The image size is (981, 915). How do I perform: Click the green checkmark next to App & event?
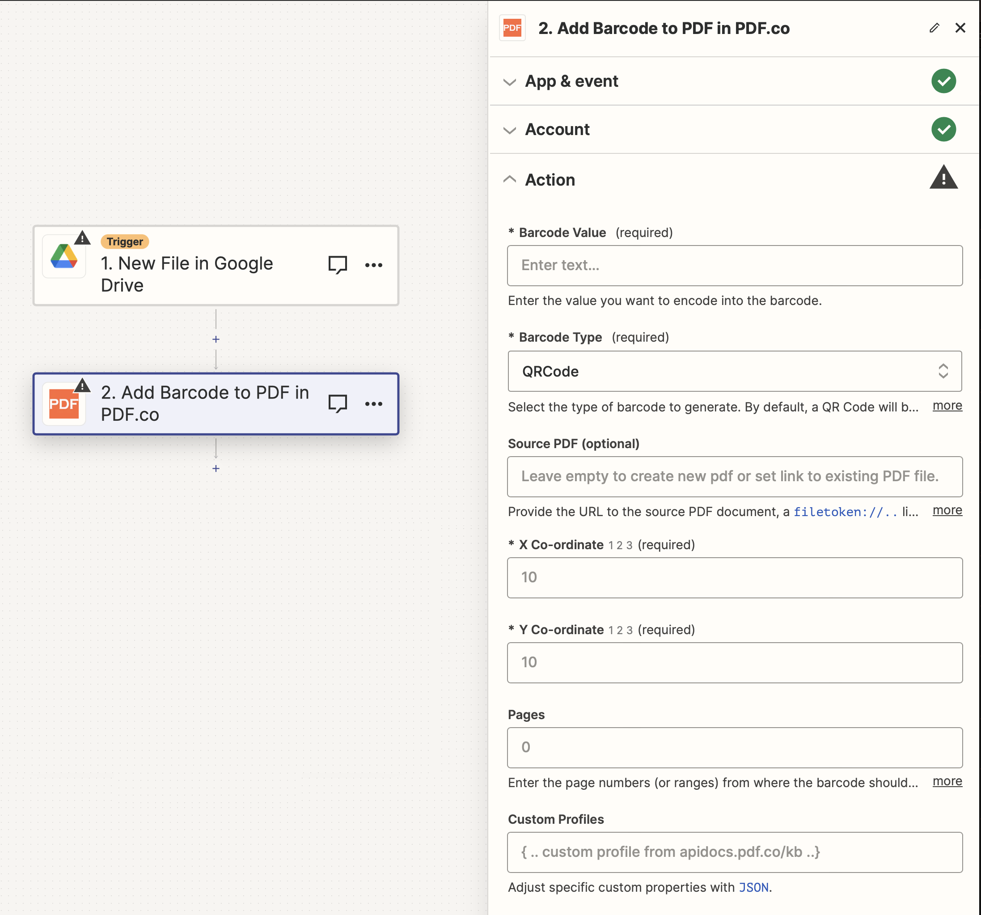coord(943,81)
